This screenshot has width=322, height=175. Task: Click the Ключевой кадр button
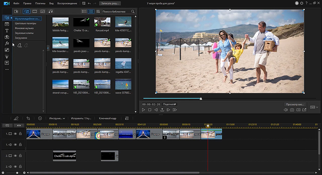tap(107, 118)
